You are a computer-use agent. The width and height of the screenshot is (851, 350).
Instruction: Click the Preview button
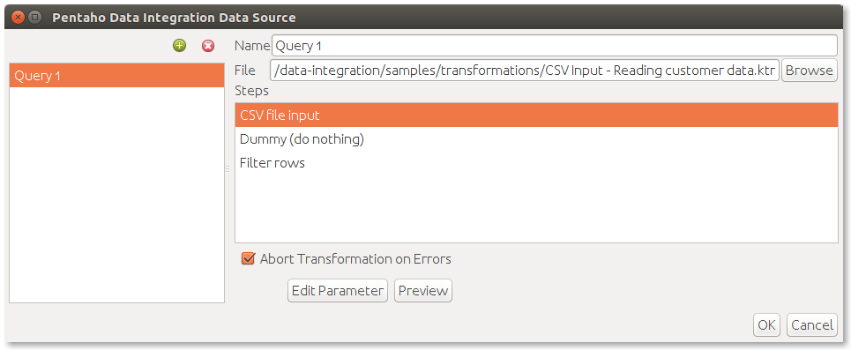coord(422,291)
